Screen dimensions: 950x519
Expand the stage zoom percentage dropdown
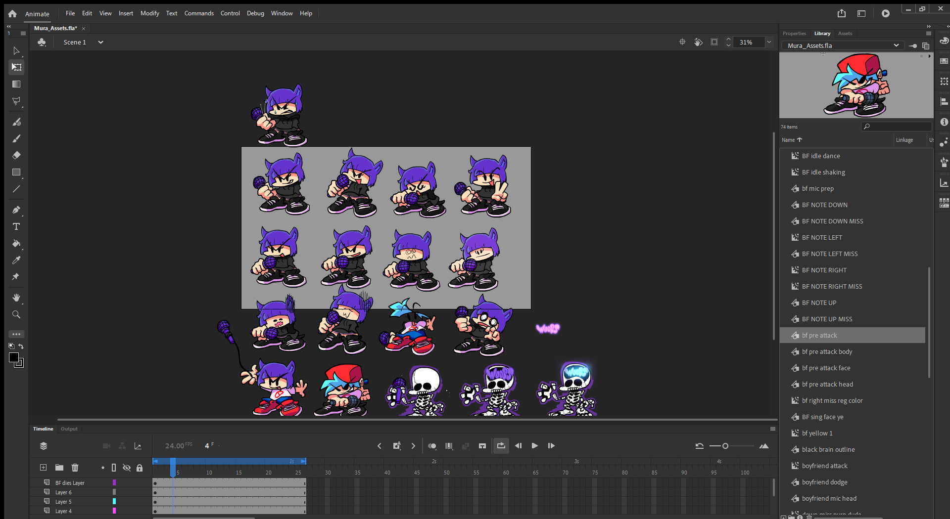point(769,43)
